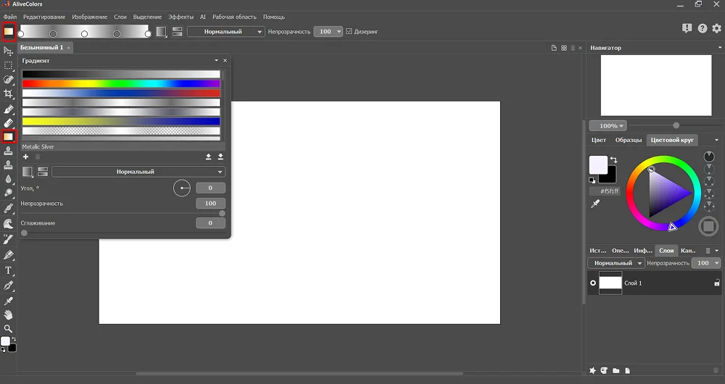725x384 pixels.
Task: Click the new layer star icon
Action: click(593, 371)
